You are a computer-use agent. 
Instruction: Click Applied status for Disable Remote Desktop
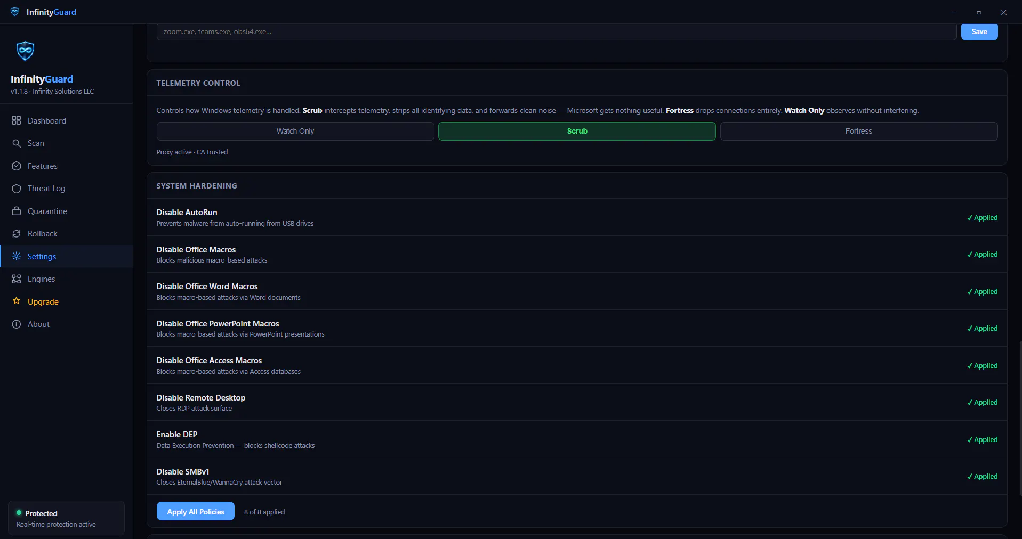click(x=982, y=402)
